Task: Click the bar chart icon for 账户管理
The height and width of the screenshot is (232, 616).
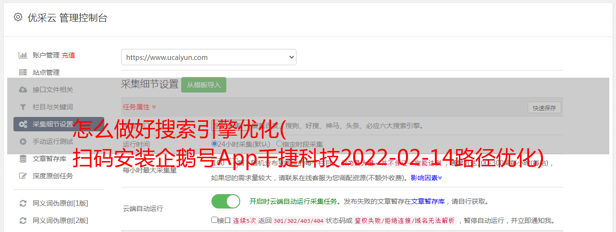Action: pos(23,55)
